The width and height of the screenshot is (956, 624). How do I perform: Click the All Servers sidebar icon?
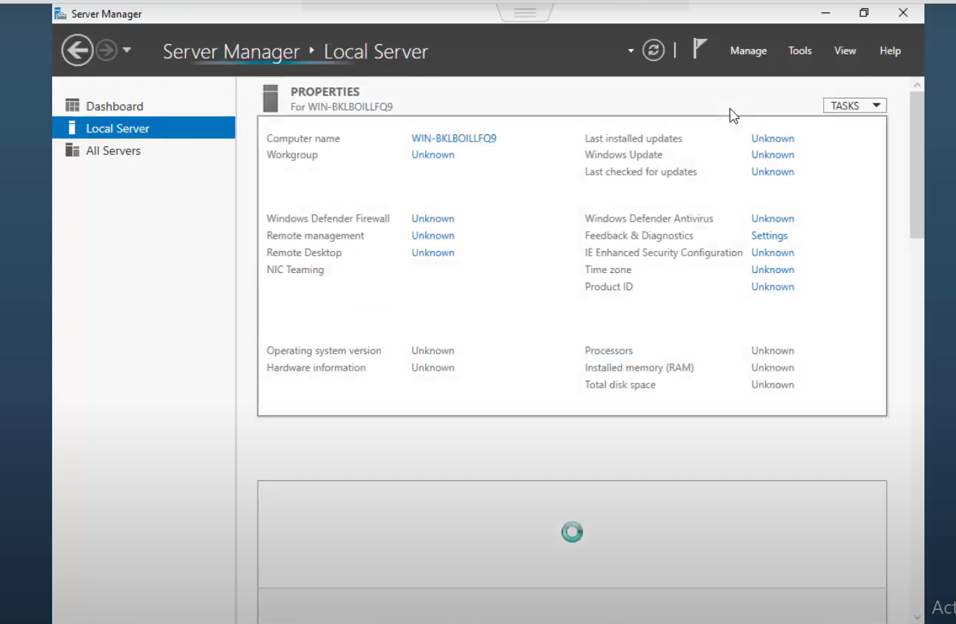click(72, 150)
